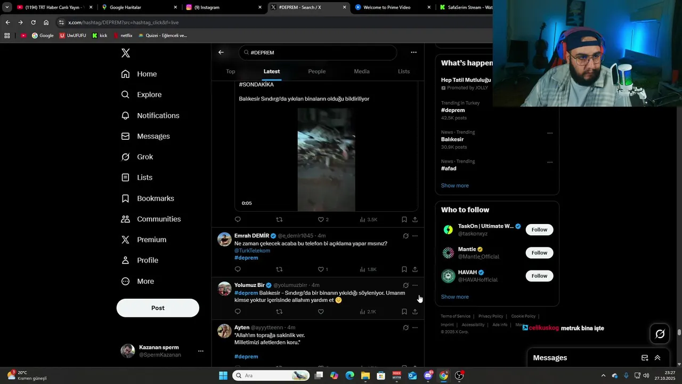The image size is (682, 384).
Task: Switch to the Media tab
Action: (x=362, y=71)
